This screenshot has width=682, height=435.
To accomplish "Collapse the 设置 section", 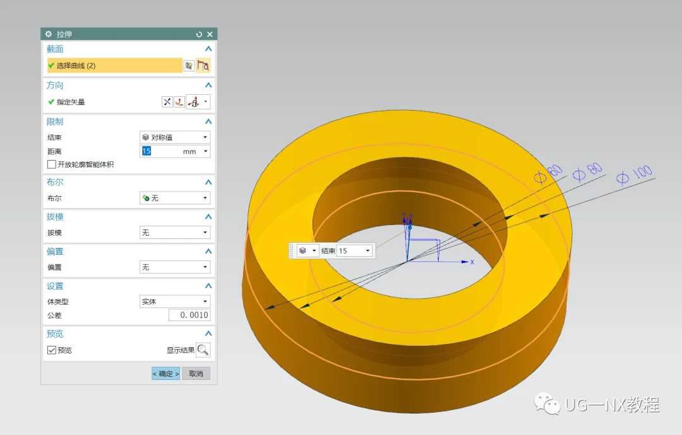I will (208, 286).
